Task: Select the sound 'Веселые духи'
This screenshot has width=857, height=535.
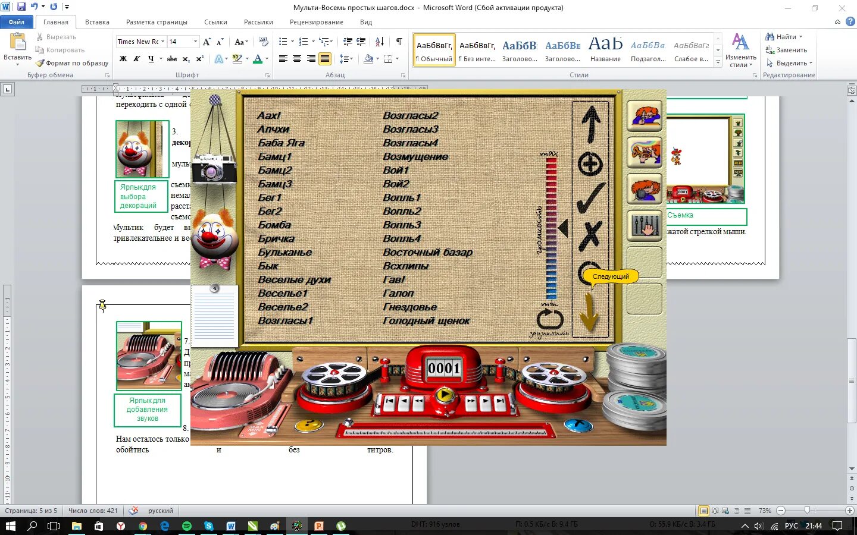Action: (x=294, y=279)
